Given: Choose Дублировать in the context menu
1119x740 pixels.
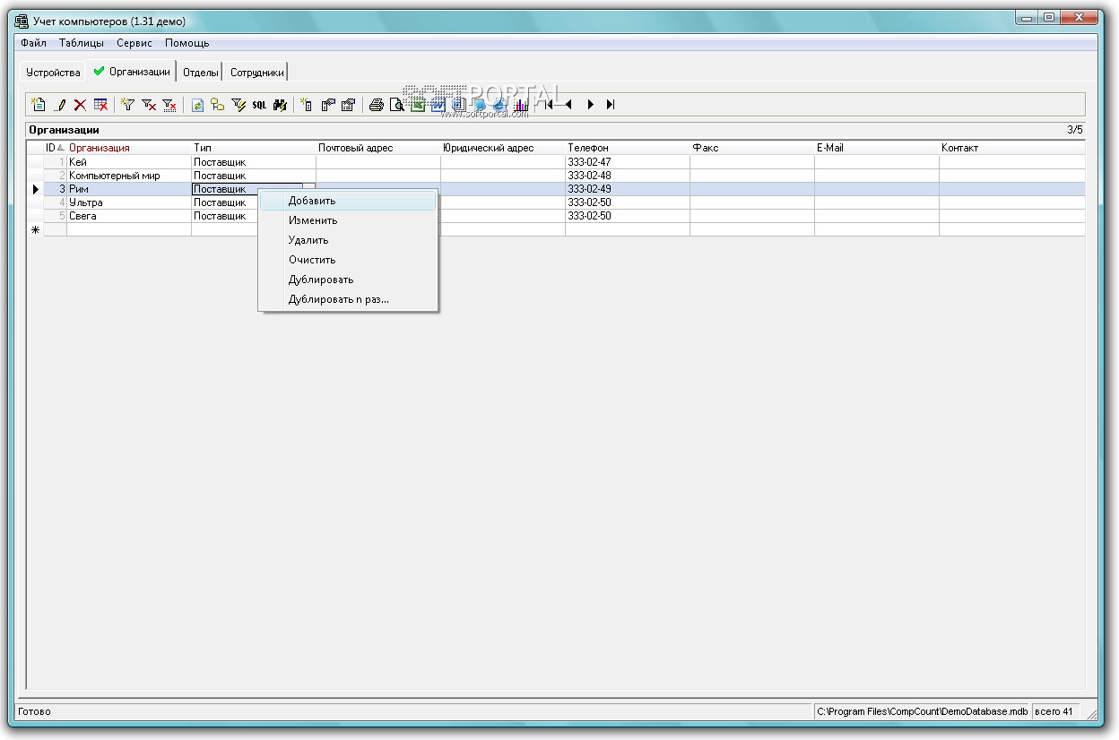Looking at the screenshot, I should click(x=348, y=280).
